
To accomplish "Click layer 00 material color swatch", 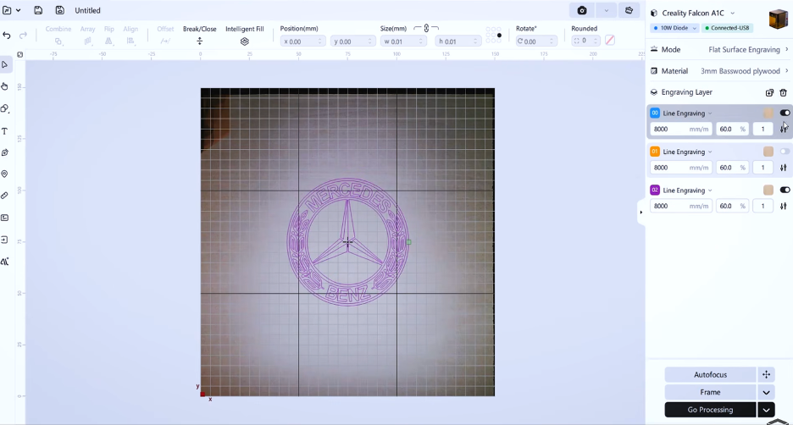I will [768, 113].
